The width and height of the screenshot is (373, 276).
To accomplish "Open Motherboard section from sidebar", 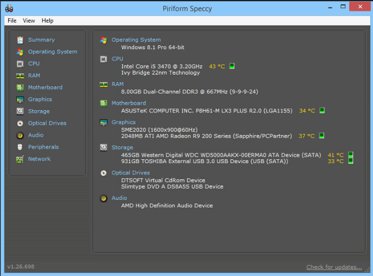I will pyautogui.click(x=45, y=87).
